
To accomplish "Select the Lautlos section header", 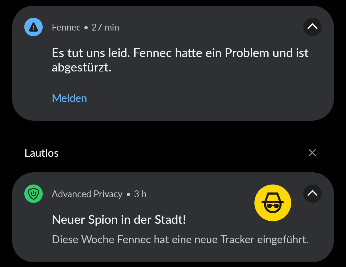I will [42, 153].
